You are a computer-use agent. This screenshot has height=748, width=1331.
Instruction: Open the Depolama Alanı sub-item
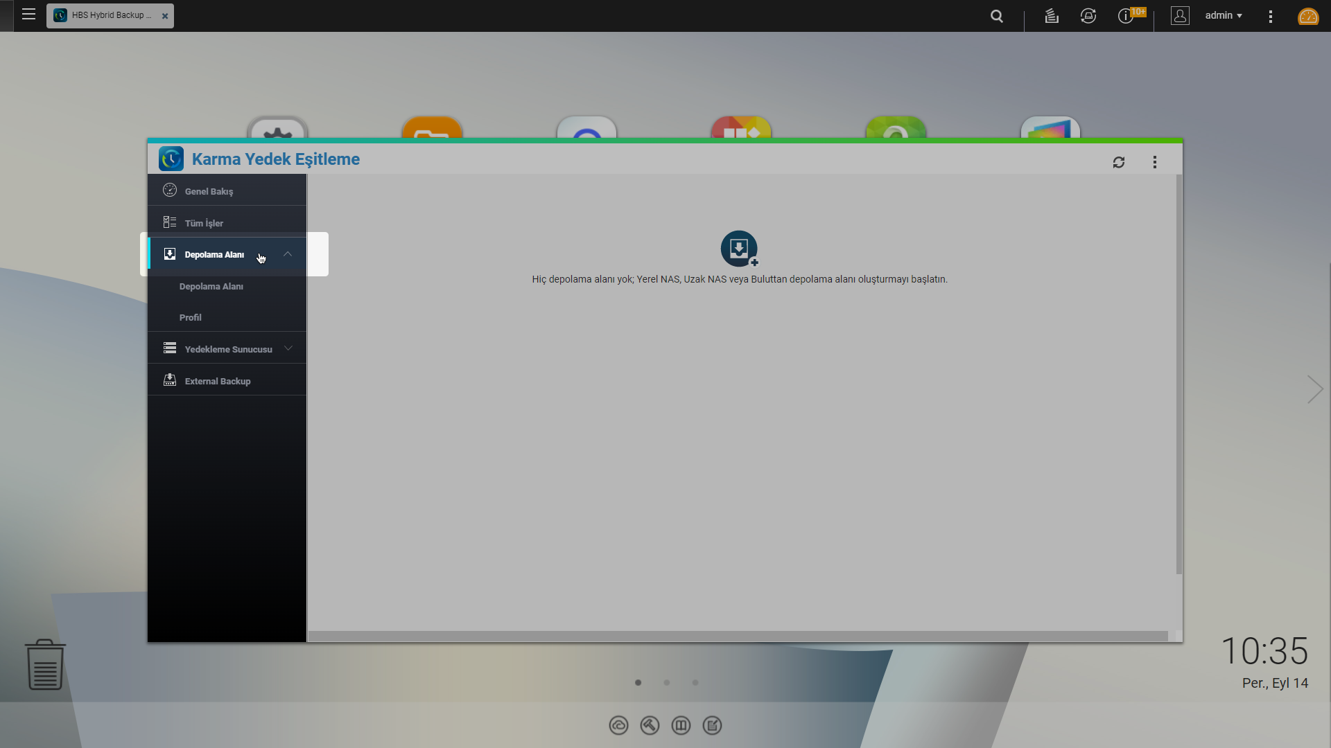click(211, 286)
